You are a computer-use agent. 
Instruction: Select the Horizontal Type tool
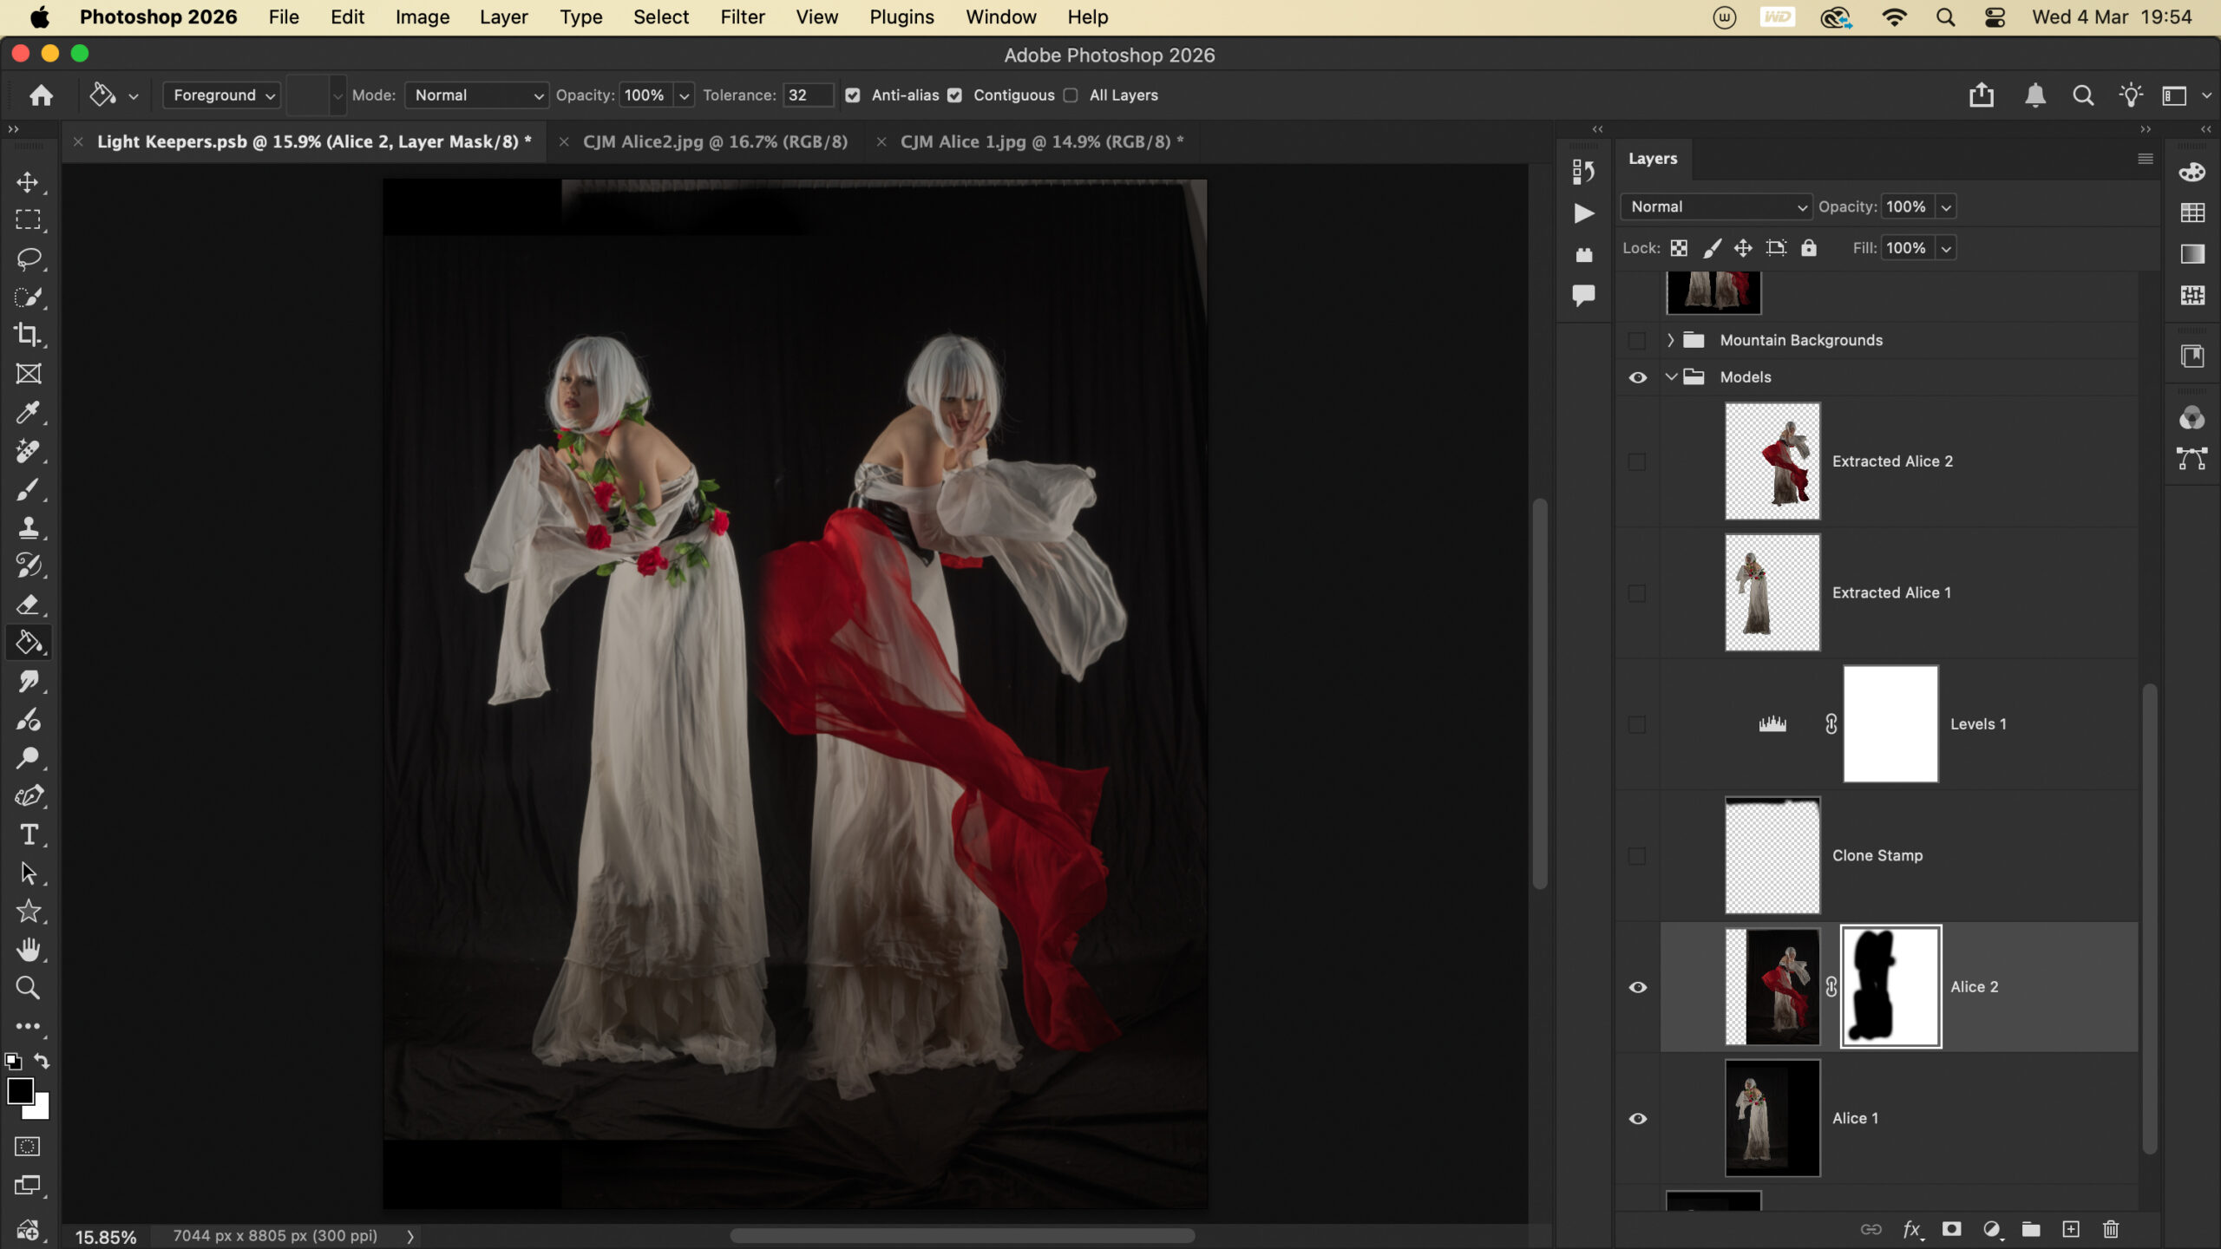(x=28, y=834)
